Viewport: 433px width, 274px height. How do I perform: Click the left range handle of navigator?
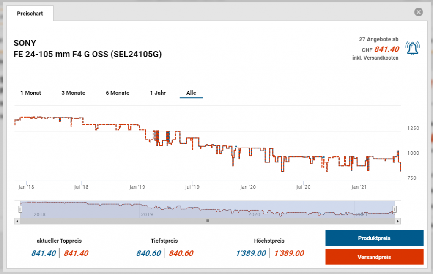point(20,209)
